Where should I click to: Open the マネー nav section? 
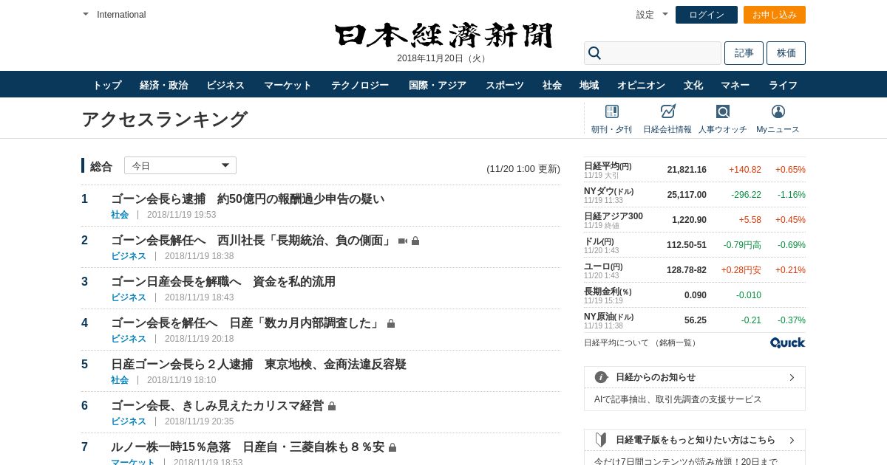(735, 85)
